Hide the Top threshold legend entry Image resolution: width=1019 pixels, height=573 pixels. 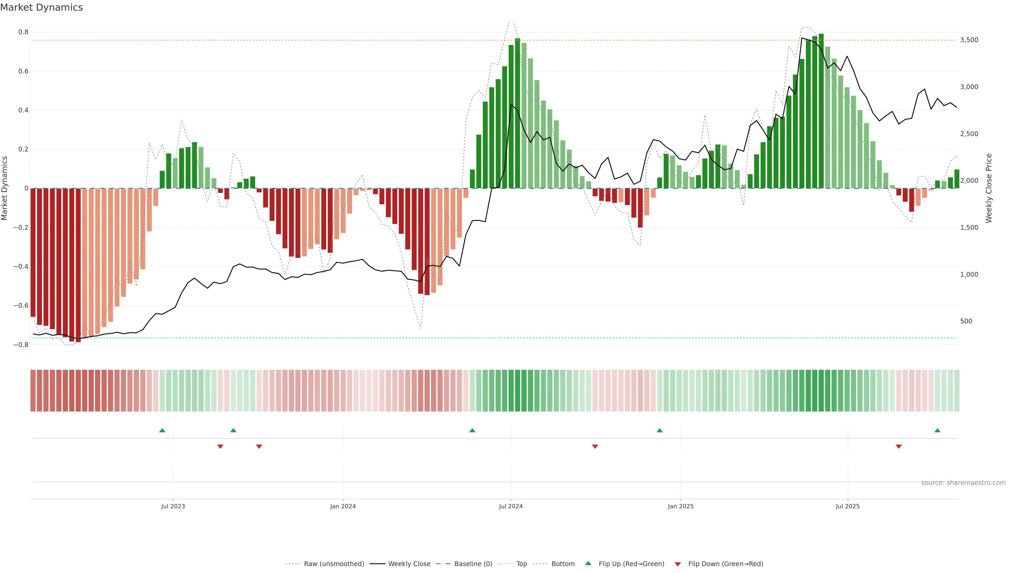click(521, 564)
